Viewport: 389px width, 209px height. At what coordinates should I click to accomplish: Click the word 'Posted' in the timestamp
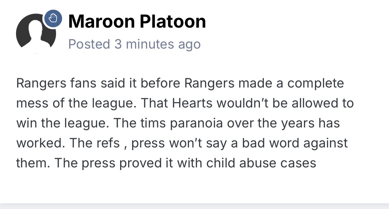pyautogui.click(x=89, y=45)
